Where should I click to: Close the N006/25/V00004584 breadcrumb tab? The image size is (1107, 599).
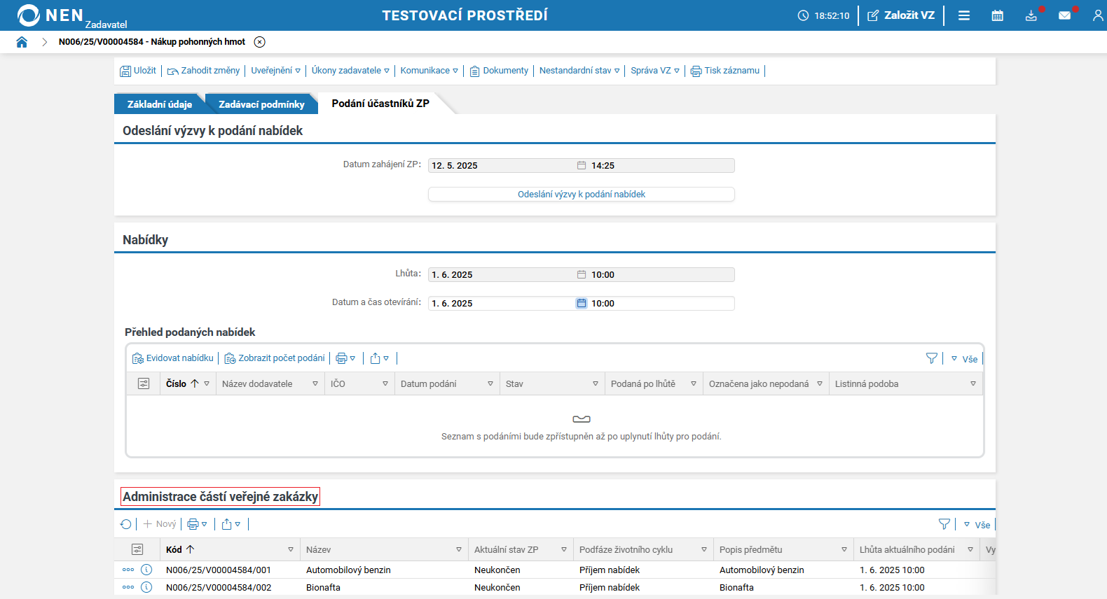(x=260, y=42)
